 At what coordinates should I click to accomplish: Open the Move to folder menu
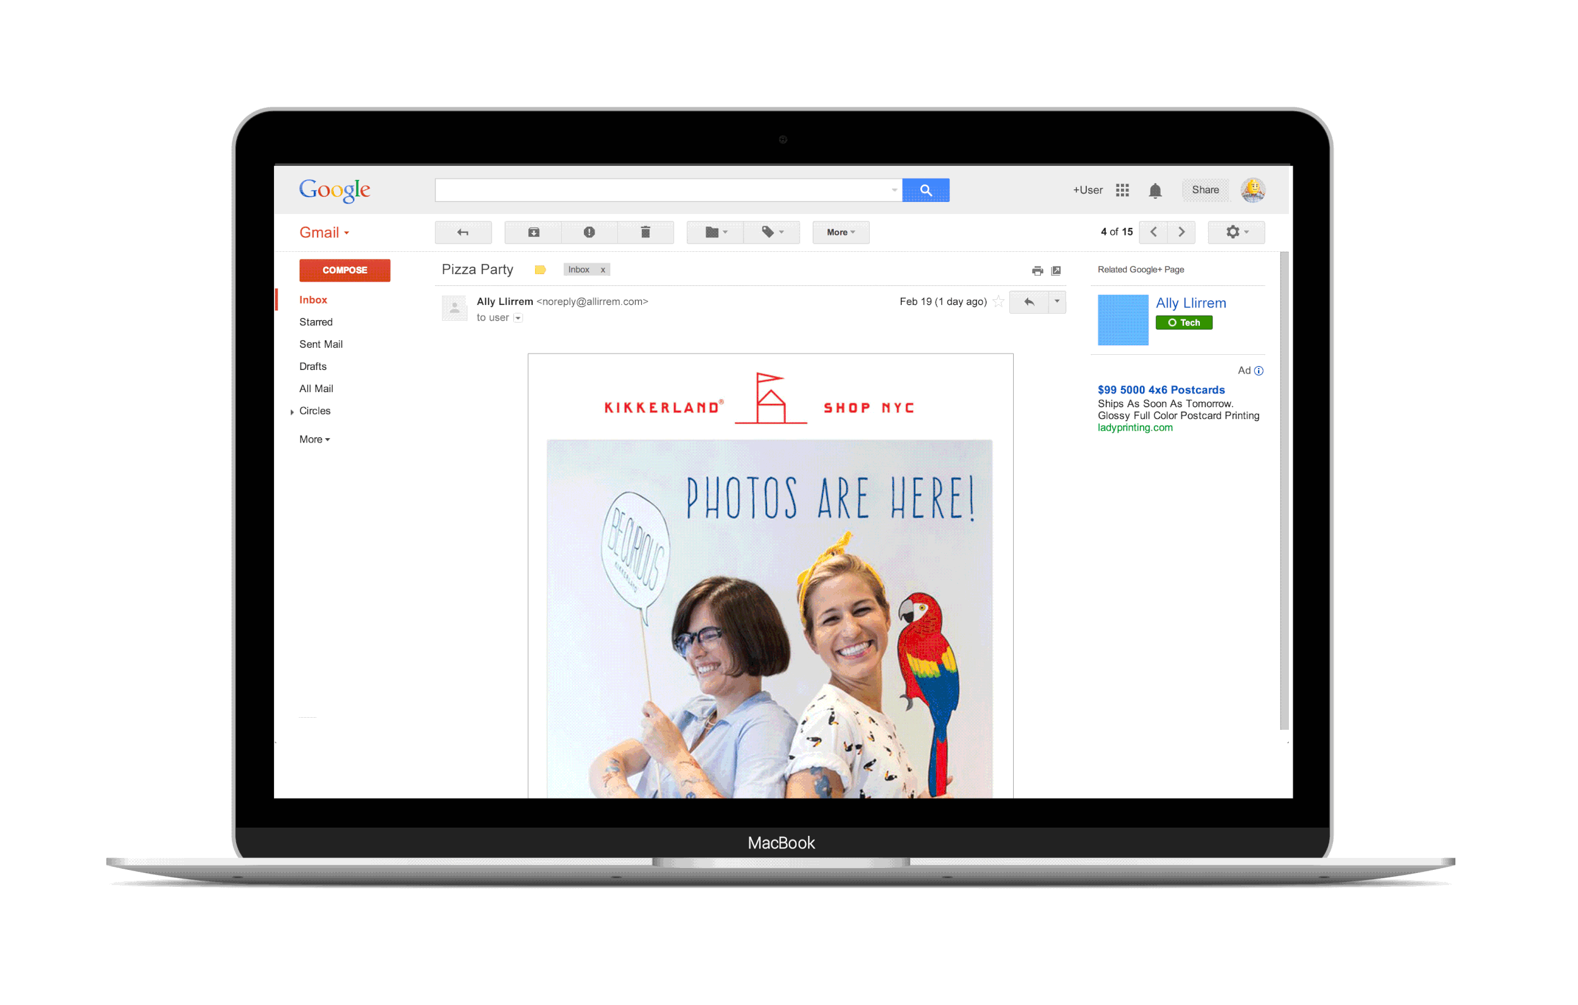coord(716,232)
